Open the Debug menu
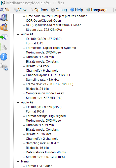116x168 pixels. pyautogui.click(x=59, y=10)
